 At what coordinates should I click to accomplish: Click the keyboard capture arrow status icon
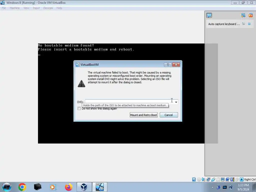242,179
